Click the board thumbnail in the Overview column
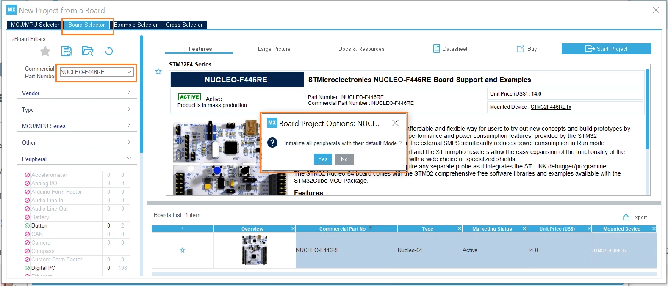 point(255,250)
